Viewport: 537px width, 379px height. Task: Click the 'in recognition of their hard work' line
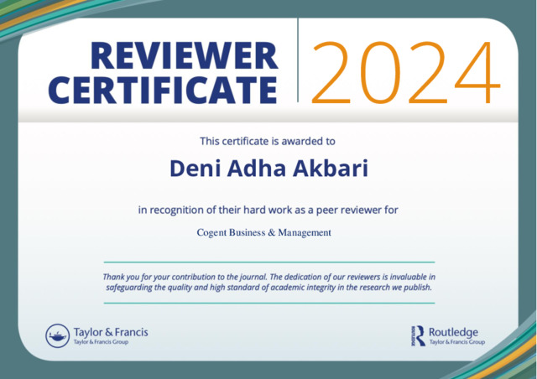268,210
